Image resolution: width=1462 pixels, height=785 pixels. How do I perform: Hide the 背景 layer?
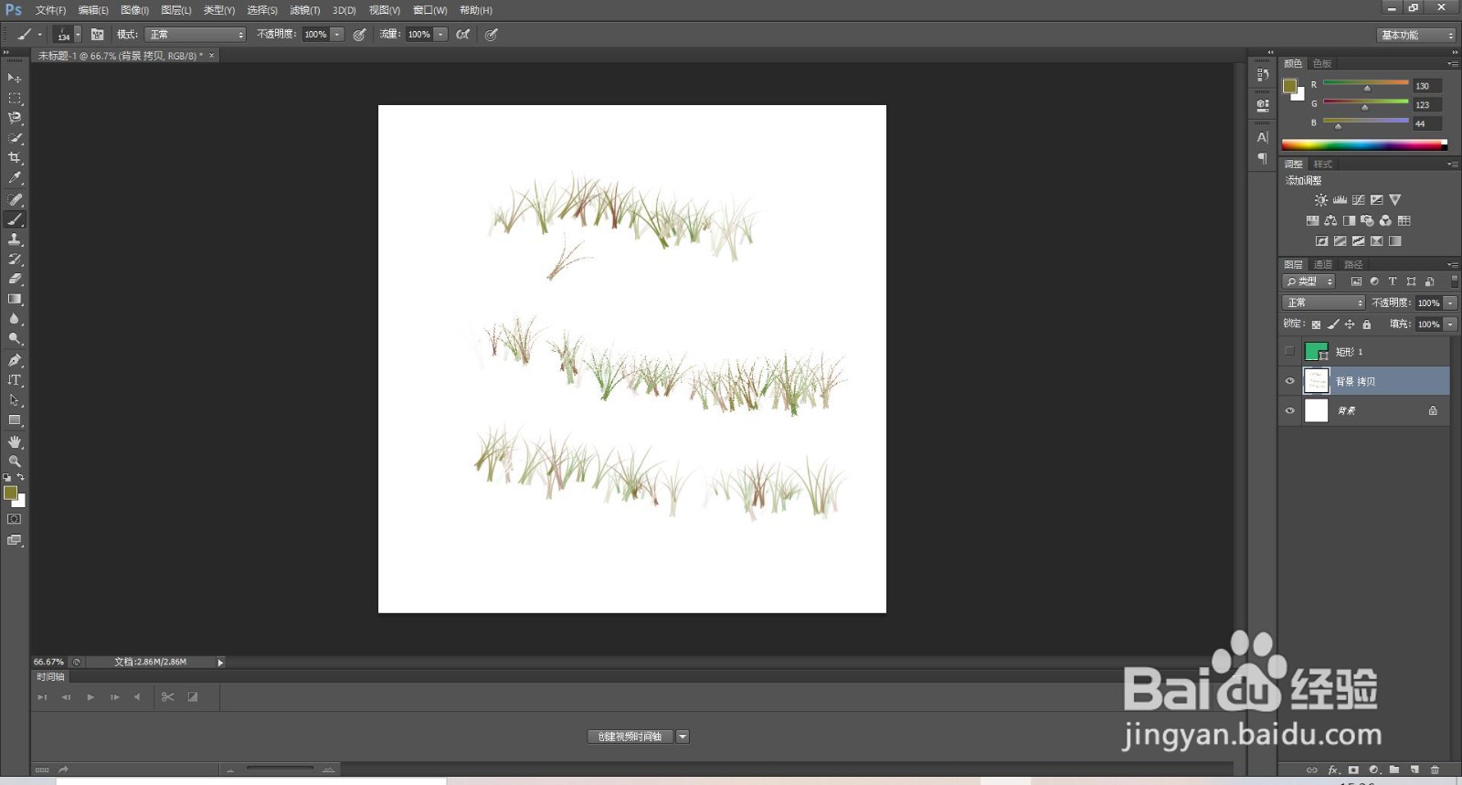pos(1289,411)
